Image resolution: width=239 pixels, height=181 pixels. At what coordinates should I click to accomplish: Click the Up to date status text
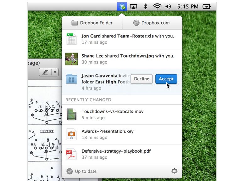[86, 171]
